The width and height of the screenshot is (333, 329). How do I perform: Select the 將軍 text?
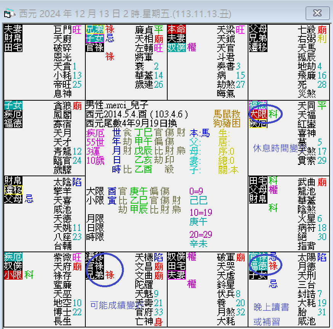pyautogui.click(x=144, y=57)
